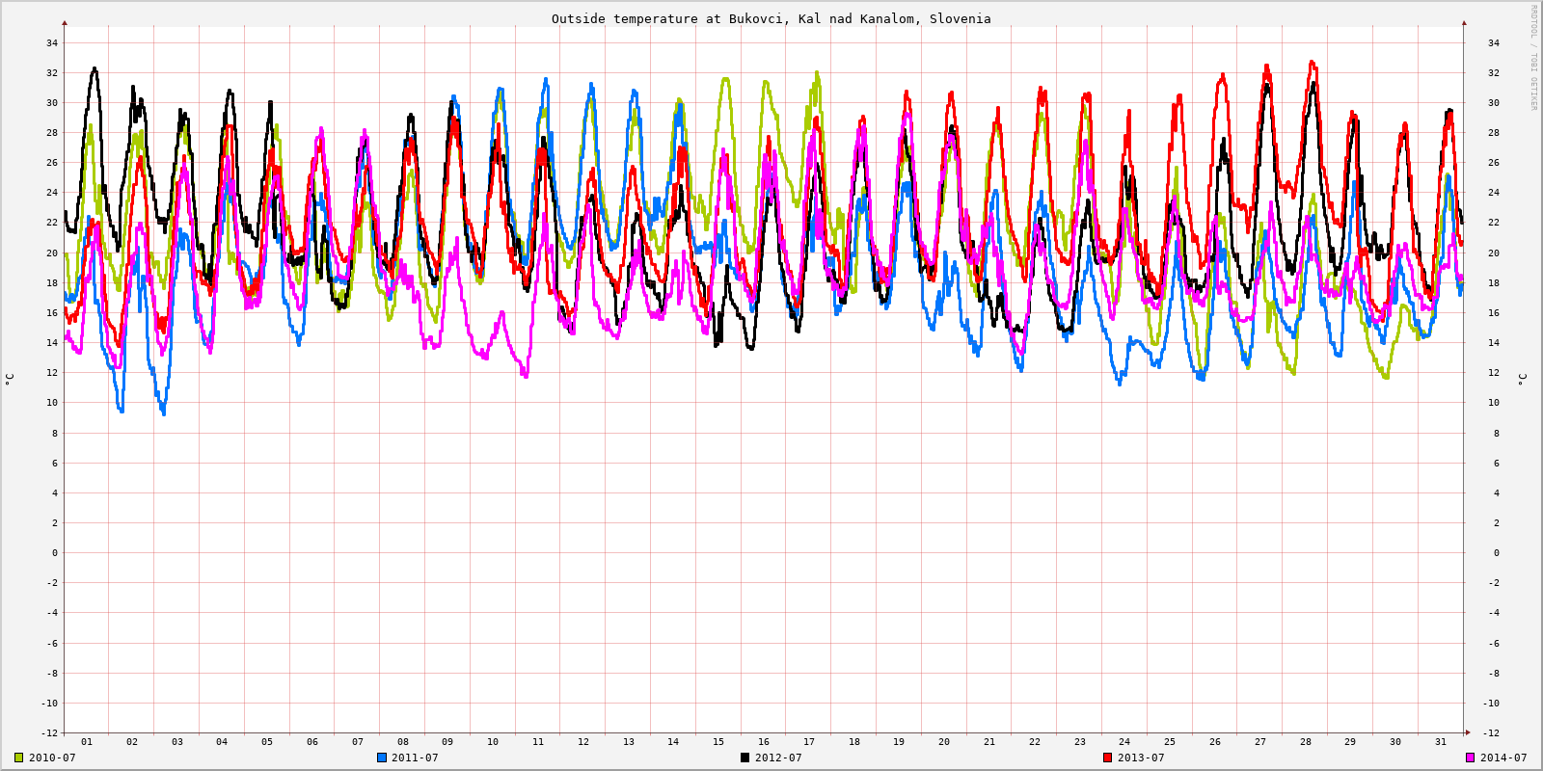Select the 2010-07 legend label
The image size is (1543, 771).
(52, 758)
